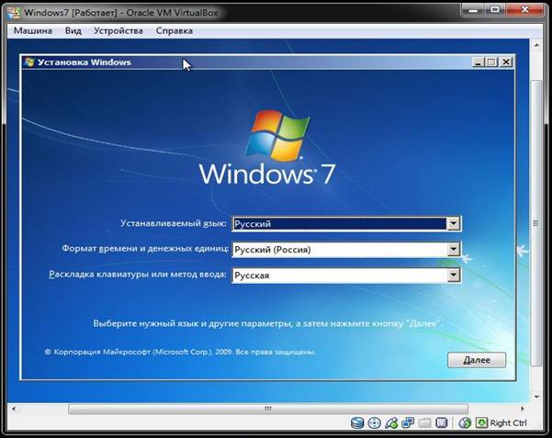Expand the keyboard layout dropdown arrow
The height and width of the screenshot is (438, 552).
(453, 275)
